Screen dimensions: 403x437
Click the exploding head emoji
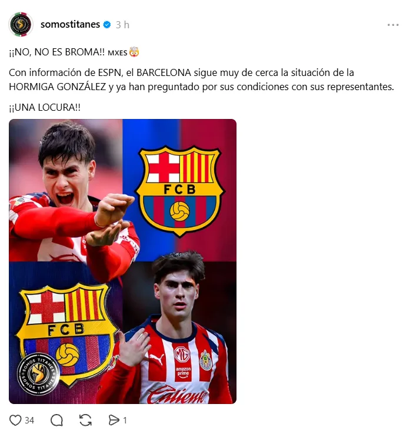point(135,52)
